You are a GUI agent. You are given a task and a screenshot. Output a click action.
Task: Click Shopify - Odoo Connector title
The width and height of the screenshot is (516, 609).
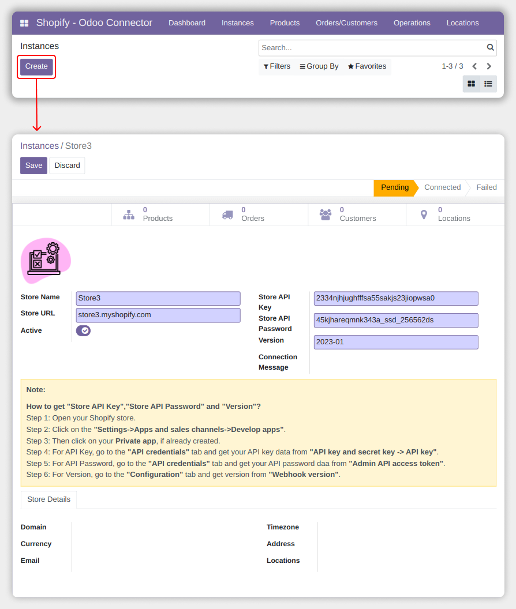(x=94, y=23)
